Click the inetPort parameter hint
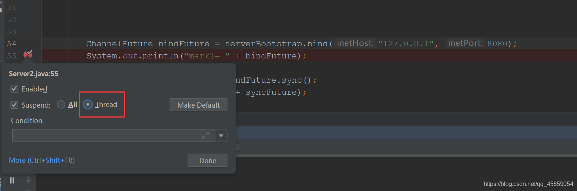The height and width of the screenshot is (191, 577). click(x=465, y=43)
